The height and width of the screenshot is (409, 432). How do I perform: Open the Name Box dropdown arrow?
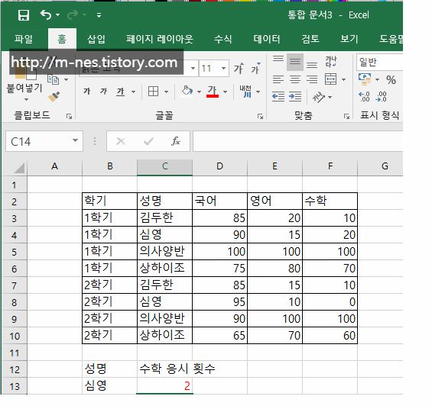pos(75,140)
